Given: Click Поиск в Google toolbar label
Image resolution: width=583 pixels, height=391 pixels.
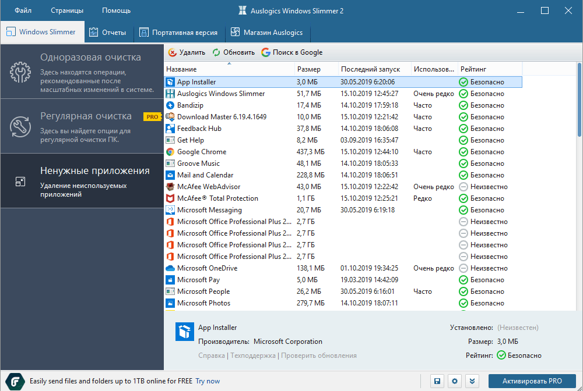Looking at the screenshot, I should click(297, 52).
